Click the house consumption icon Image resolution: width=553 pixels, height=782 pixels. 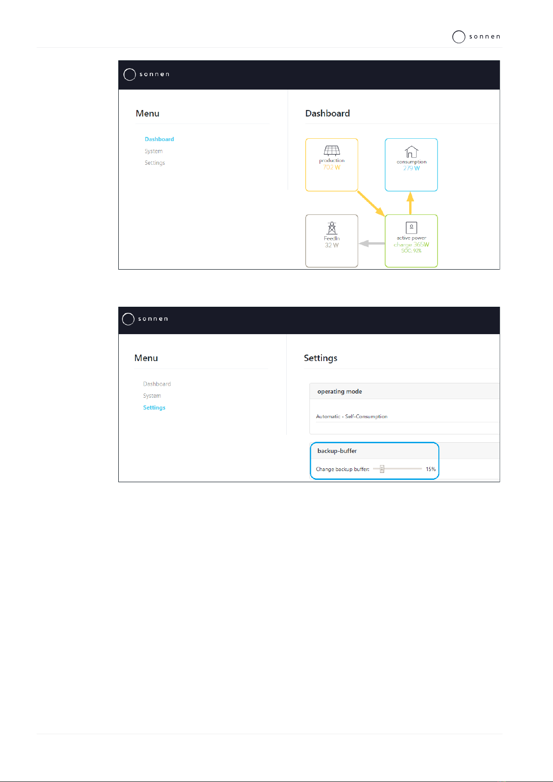412,152
